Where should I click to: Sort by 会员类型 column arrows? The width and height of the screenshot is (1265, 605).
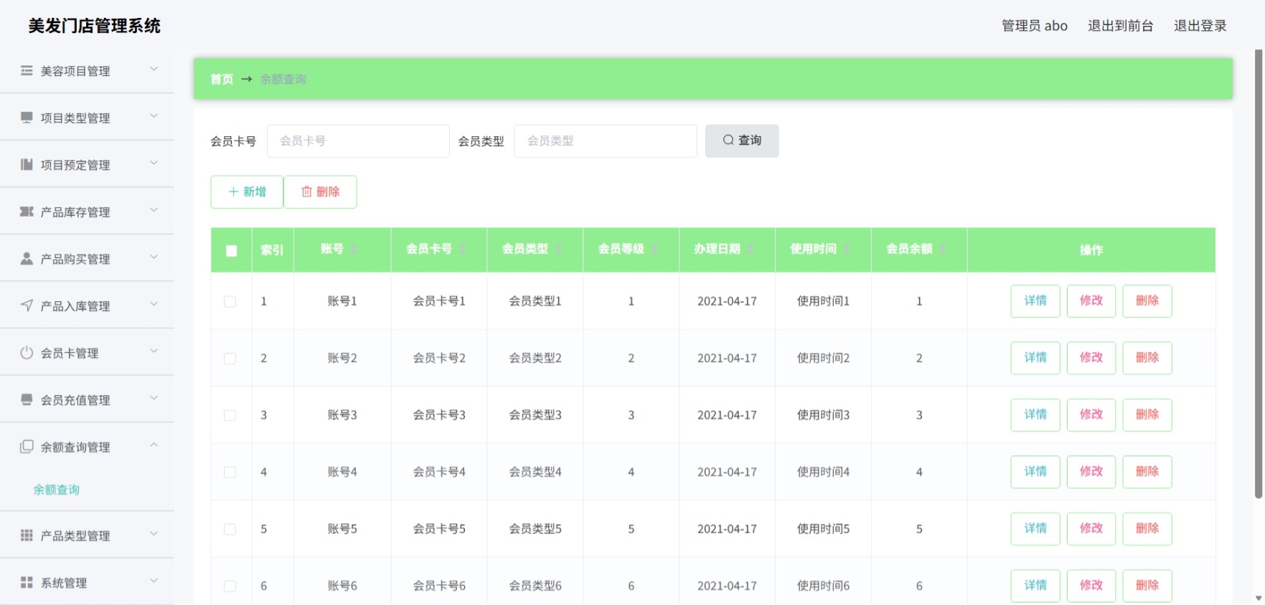coord(558,249)
